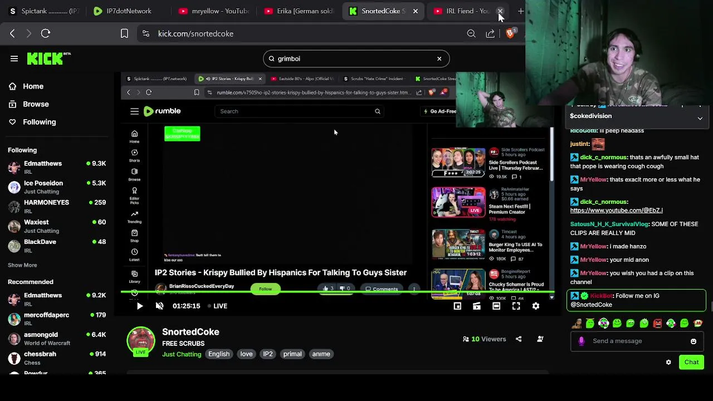Image resolution: width=713 pixels, height=401 pixels.
Task: Switch to the Erika German soldier tab
Action: (x=299, y=11)
